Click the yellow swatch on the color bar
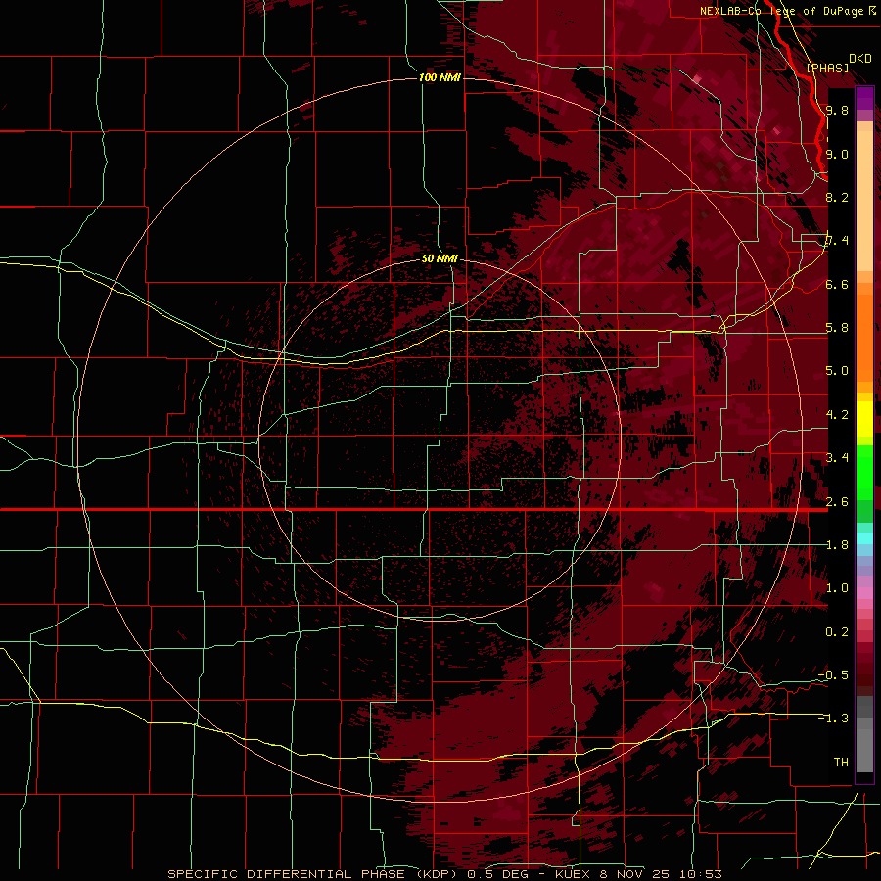881x881 pixels. [864, 419]
